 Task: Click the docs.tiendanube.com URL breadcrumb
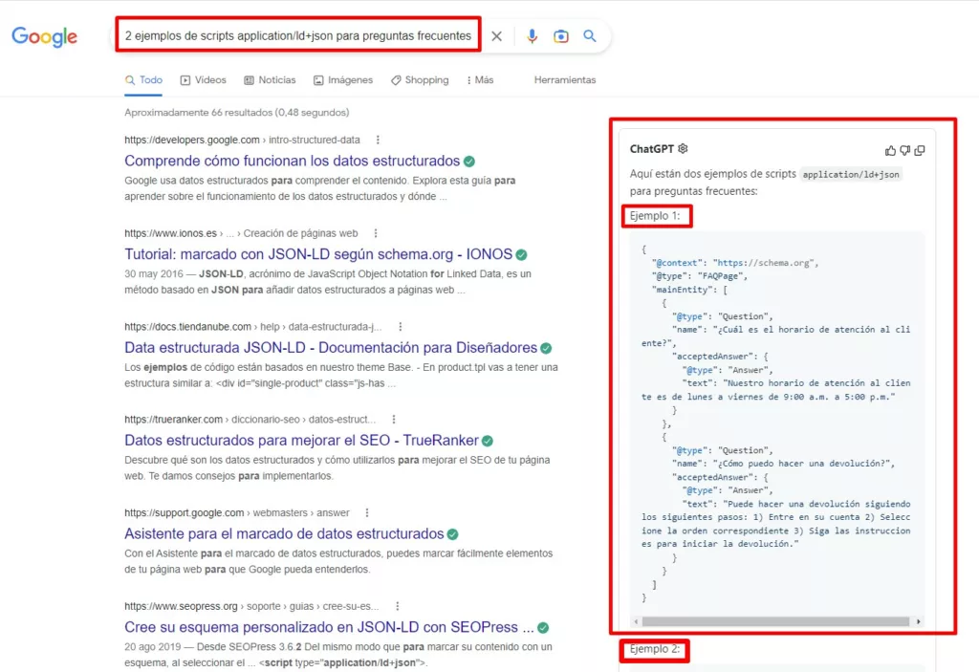click(x=252, y=327)
